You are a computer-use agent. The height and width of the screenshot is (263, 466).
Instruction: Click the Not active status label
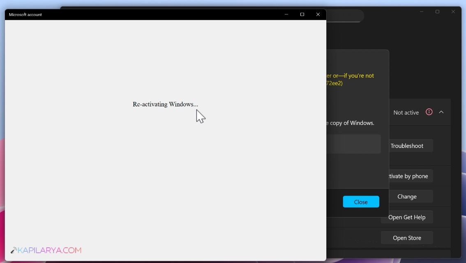406,112
